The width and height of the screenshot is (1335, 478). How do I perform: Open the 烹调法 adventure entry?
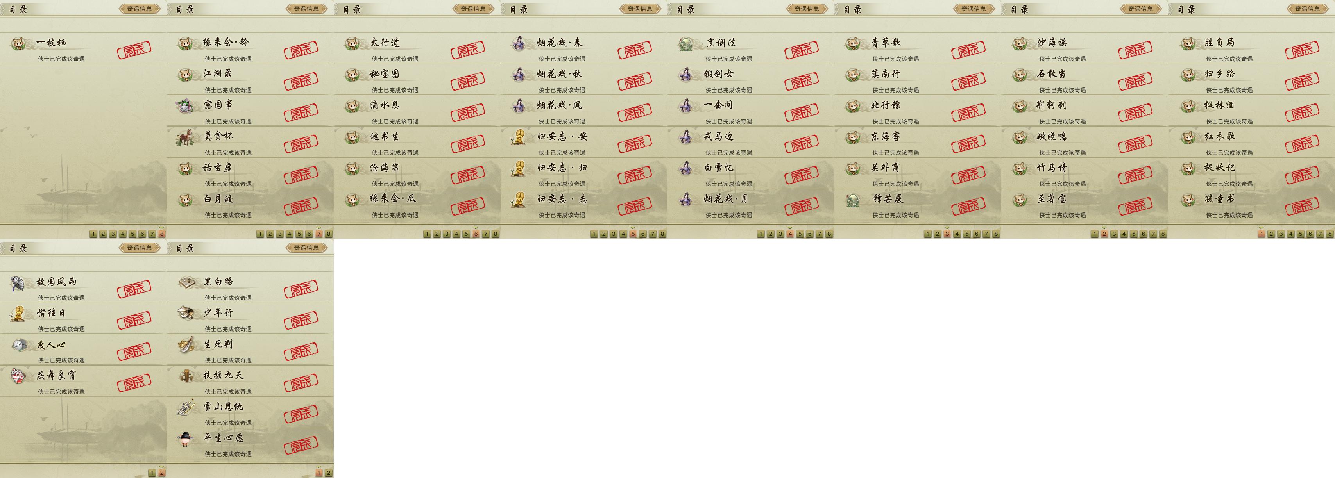[751, 48]
